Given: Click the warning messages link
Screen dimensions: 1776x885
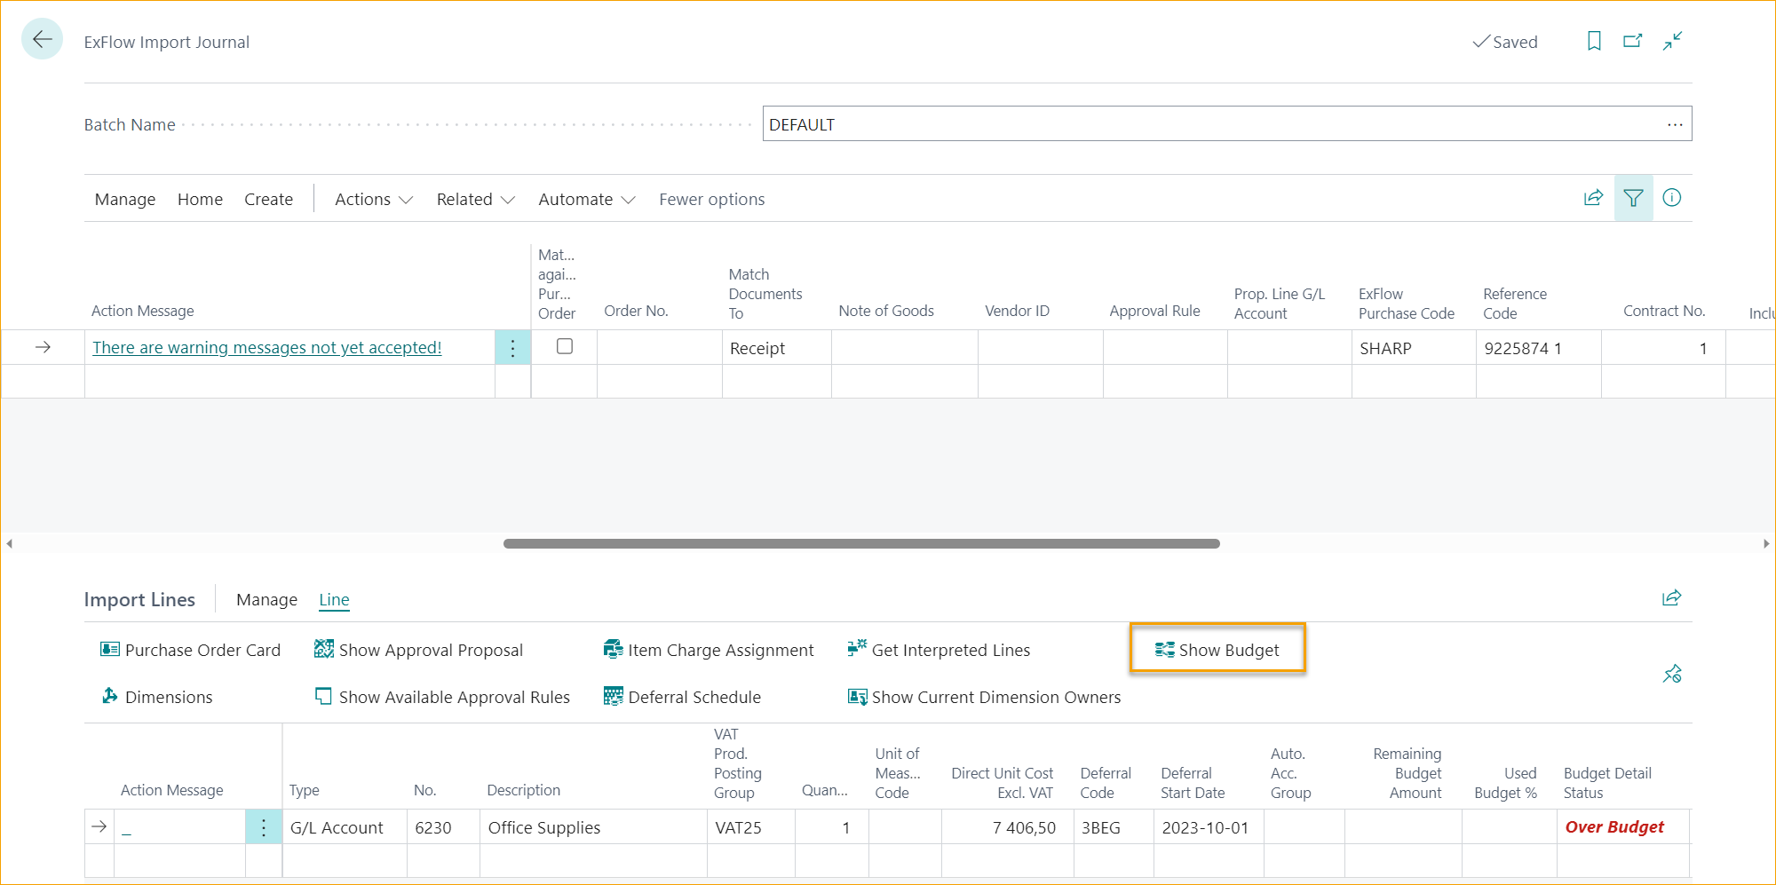Looking at the screenshot, I should [267, 347].
